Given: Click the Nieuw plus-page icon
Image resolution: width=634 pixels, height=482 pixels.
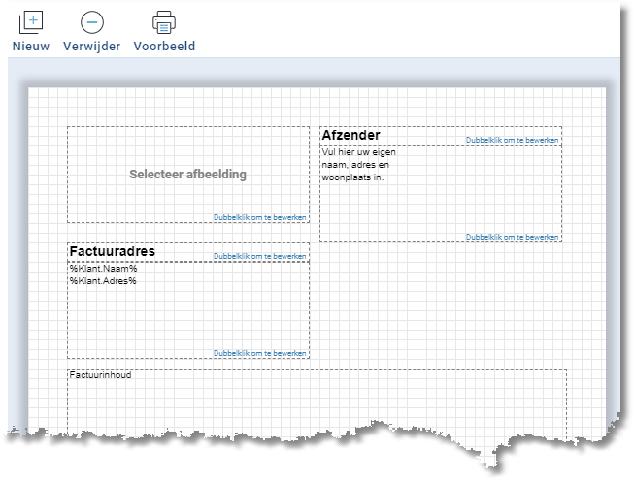Looking at the screenshot, I should (x=31, y=21).
